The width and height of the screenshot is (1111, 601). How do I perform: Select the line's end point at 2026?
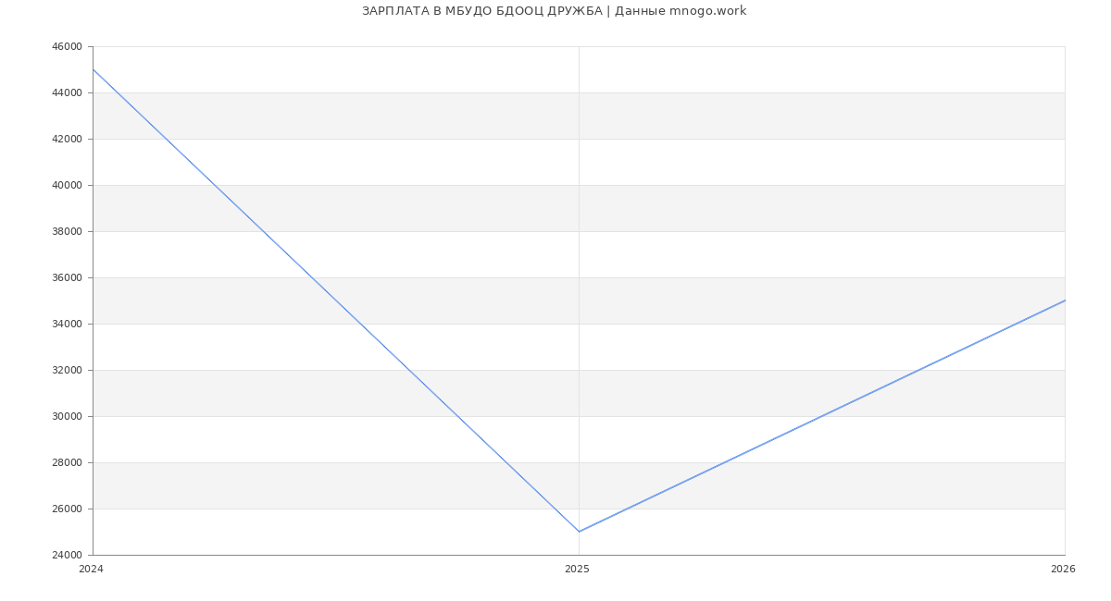tap(1064, 300)
